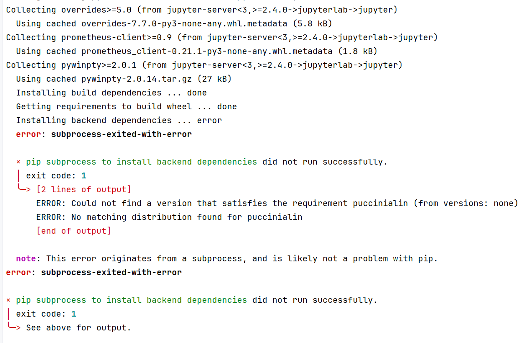This screenshot has height=343, width=530.
Task: Click the indented green 'pip subprocess to install' message
Action: pyautogui.click(x=142, y=162)
